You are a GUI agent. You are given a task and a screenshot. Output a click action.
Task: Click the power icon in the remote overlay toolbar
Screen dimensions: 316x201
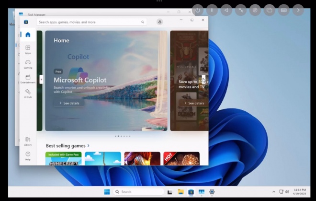[x=198, y=10]
